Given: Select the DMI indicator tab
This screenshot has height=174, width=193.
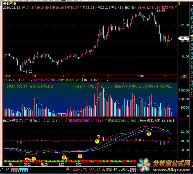Looking at the screenshot, I should [x=78, y=164].
